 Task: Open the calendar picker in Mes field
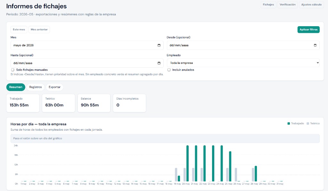click(x=159, y=45)
